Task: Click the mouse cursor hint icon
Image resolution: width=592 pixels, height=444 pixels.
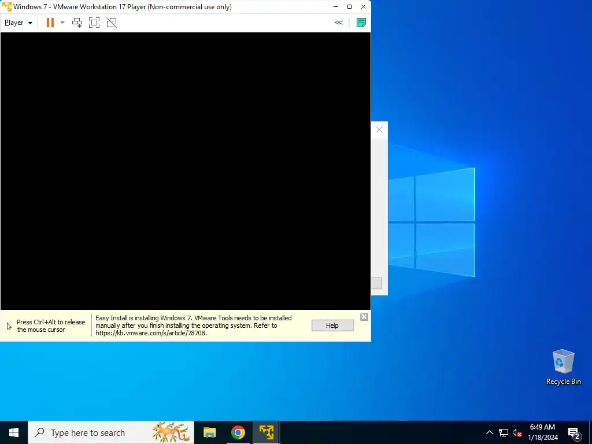Action: (9, 326)
